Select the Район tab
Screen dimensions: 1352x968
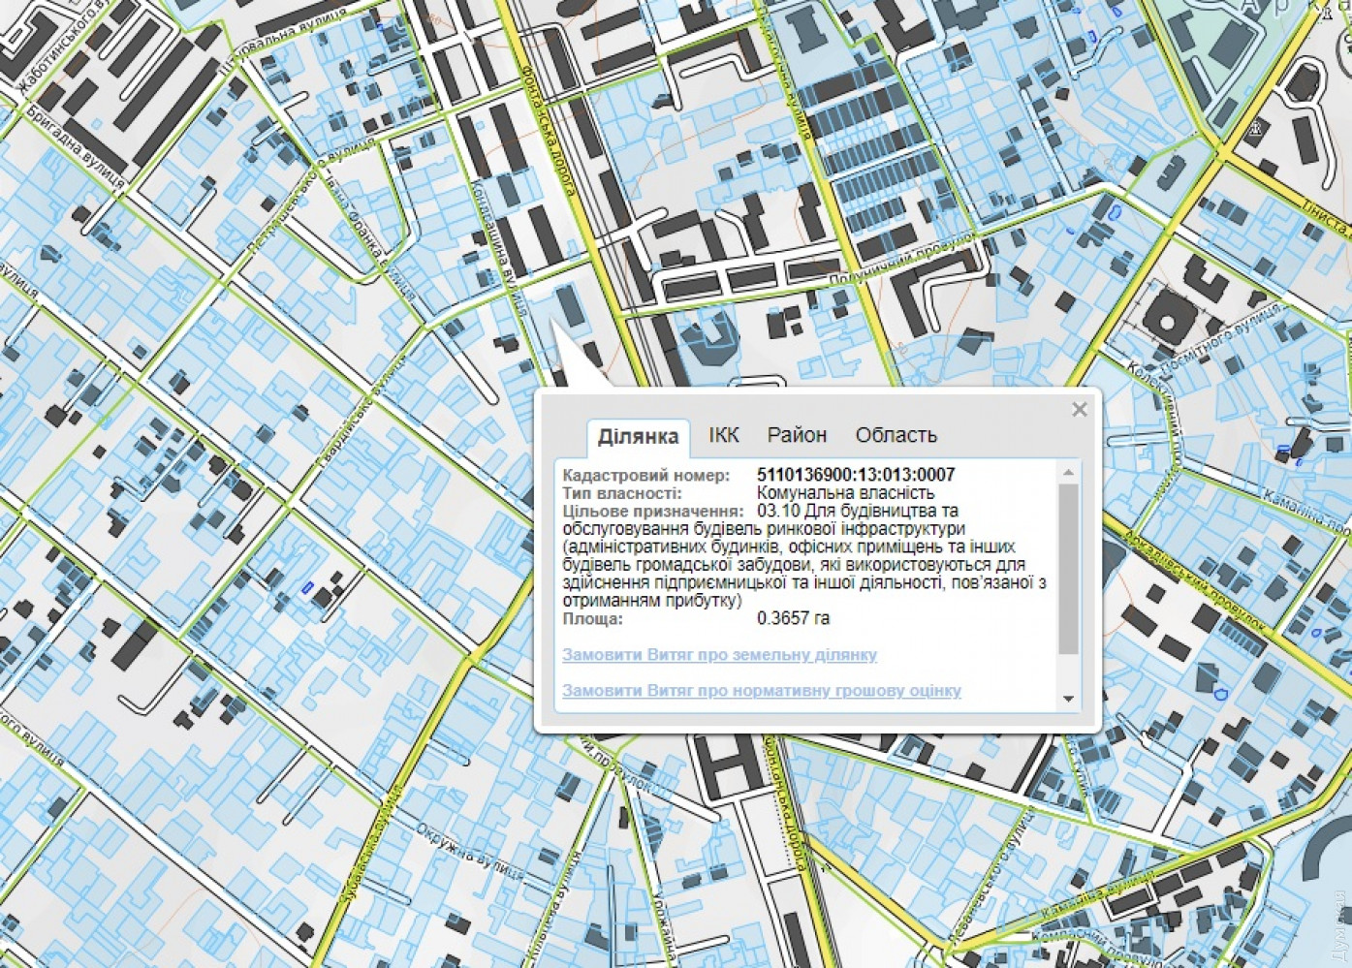[797, 435]
